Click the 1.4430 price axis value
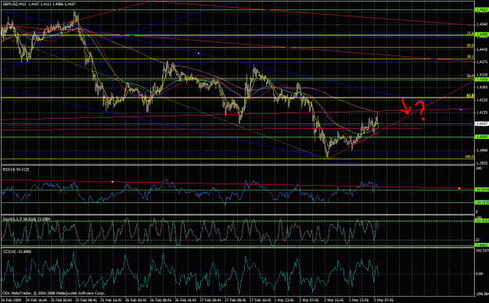The image size is (489, 303). click(x=482, y=49)
